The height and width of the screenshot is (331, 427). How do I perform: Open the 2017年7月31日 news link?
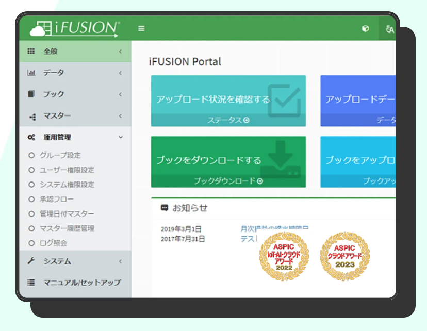[x=248, y=239]
